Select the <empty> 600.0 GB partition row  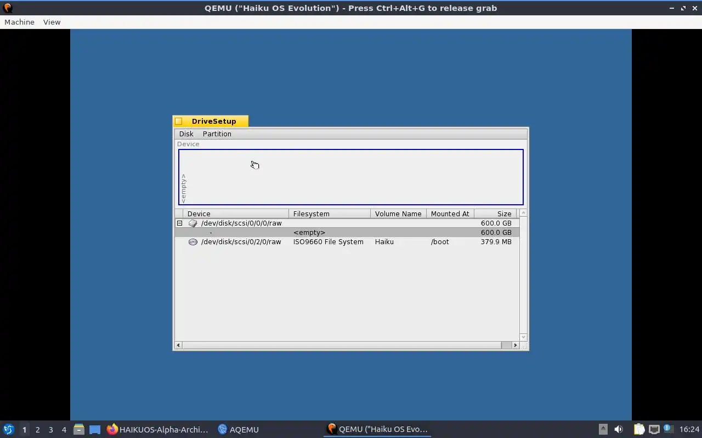347,233
